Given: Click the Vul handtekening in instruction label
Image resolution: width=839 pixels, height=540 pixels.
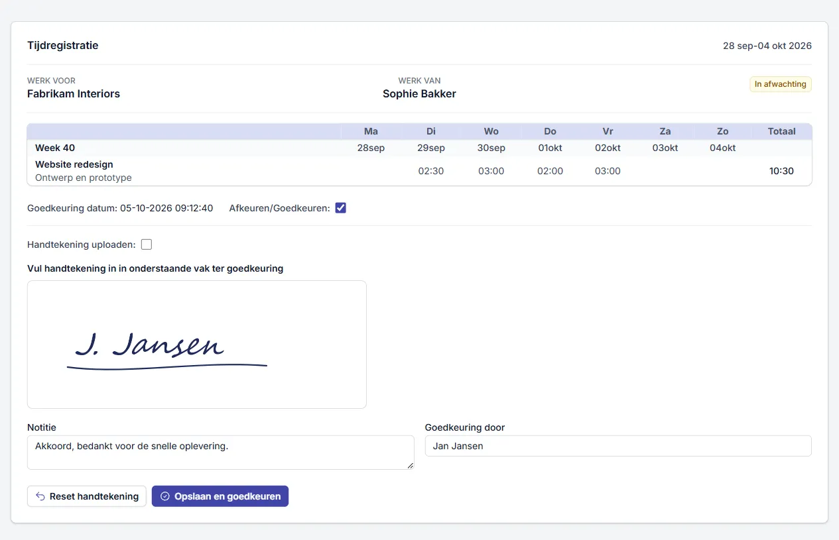Looking at the screenshot, I should click(155, 268).
